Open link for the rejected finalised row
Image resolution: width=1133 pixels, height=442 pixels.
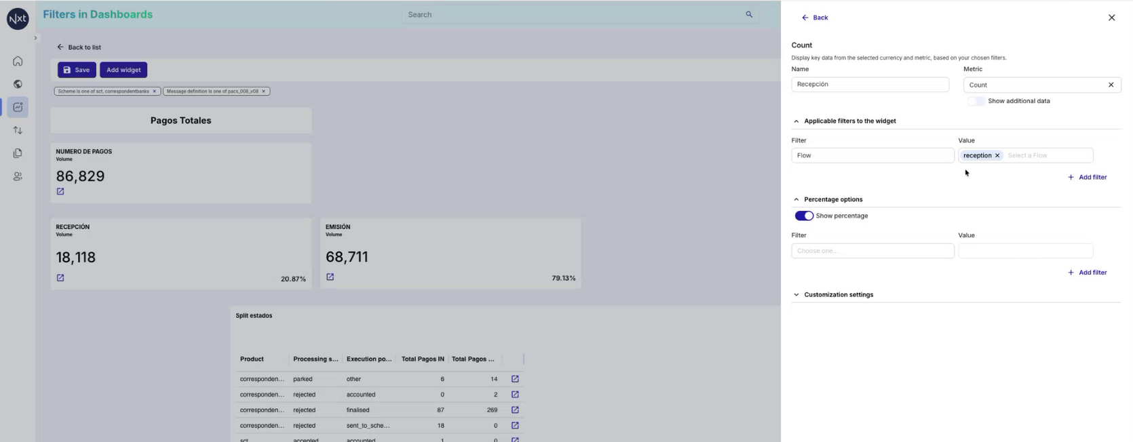(515, 410)
